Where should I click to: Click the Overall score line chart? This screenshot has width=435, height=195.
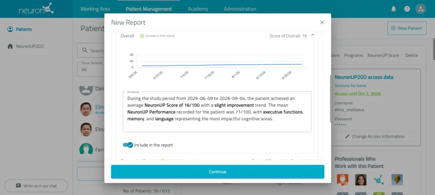(x=217, y=65)
